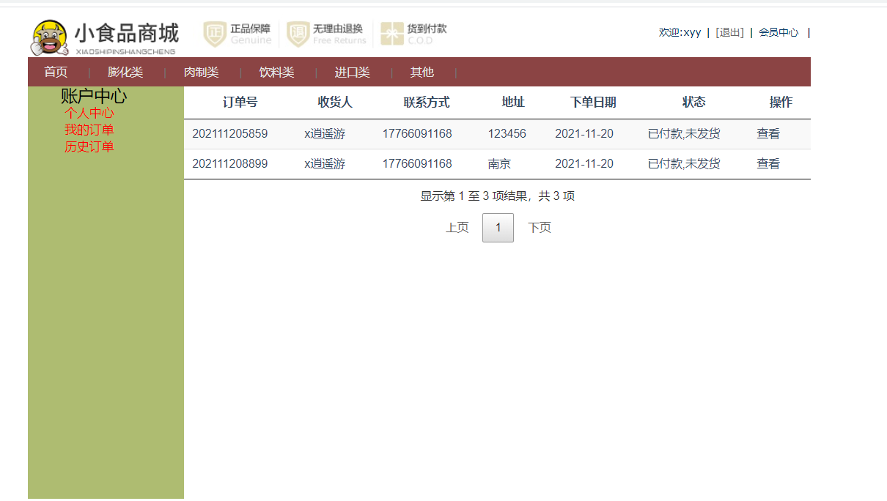
Task: Open the 饮料类 category
Action: tap(276, 72)
